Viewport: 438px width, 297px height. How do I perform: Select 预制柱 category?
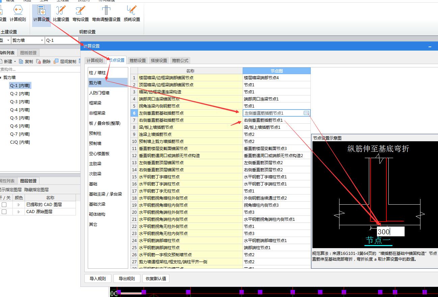point(108,133)
